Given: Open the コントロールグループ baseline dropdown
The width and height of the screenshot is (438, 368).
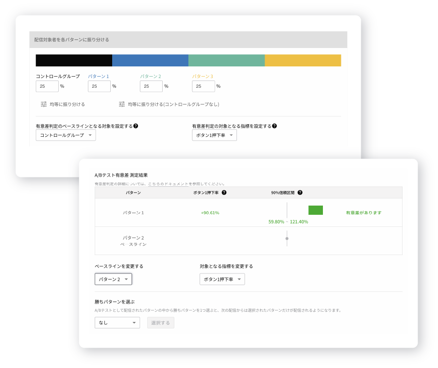Looking at the screenshot, I should pos(66,135).
